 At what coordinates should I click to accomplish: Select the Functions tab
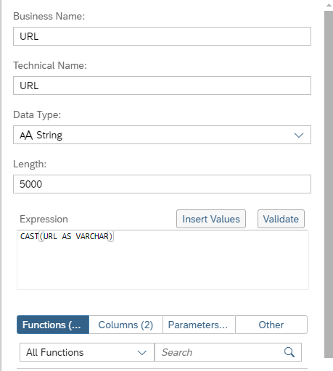pos(53,325)
